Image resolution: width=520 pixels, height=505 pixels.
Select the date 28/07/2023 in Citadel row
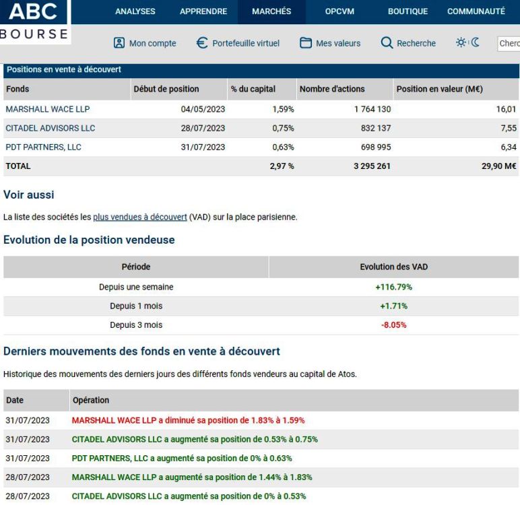203,128
